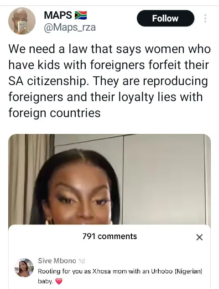Click the tweet text about SA citizenship

click(x=109, y=81)
